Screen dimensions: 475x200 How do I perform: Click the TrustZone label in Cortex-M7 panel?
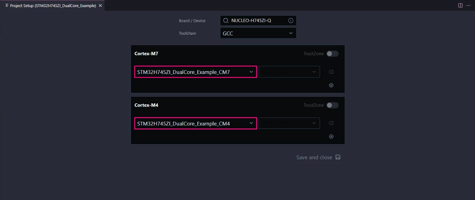[314, 54]
